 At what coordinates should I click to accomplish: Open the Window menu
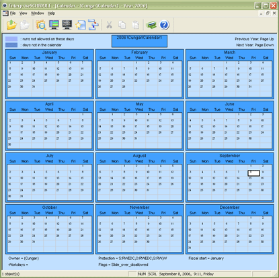click(x=38, y=13)
